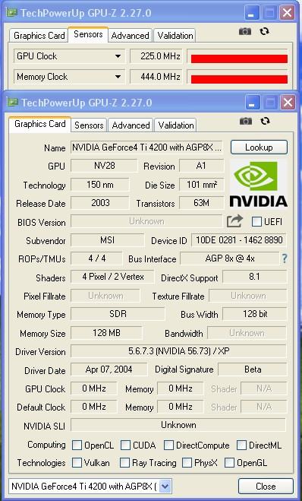Click the GPU field showing NV28
The height and width of the screenshot is (501, 302).
click(104, 166)
